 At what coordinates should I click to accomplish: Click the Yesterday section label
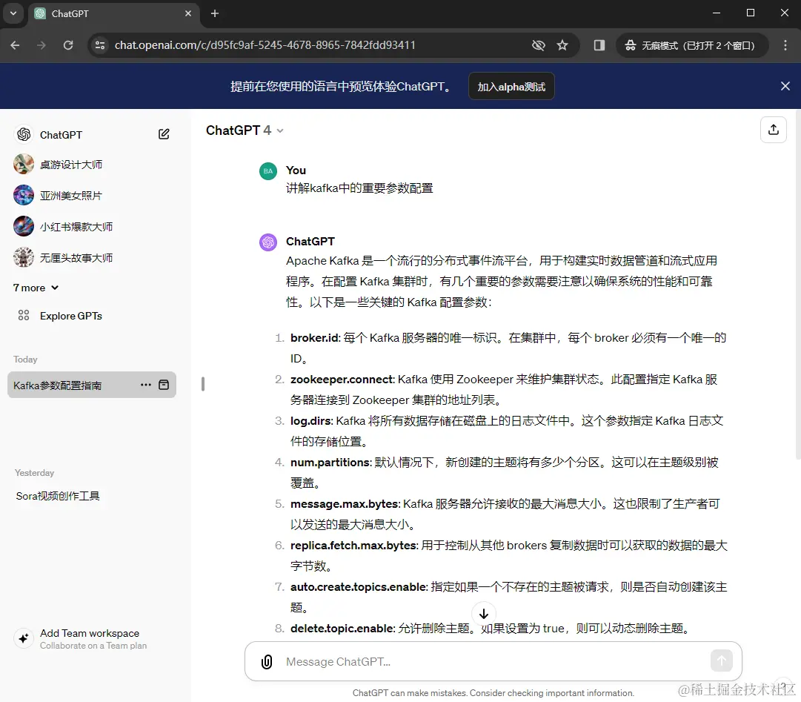tap(34, 473)
